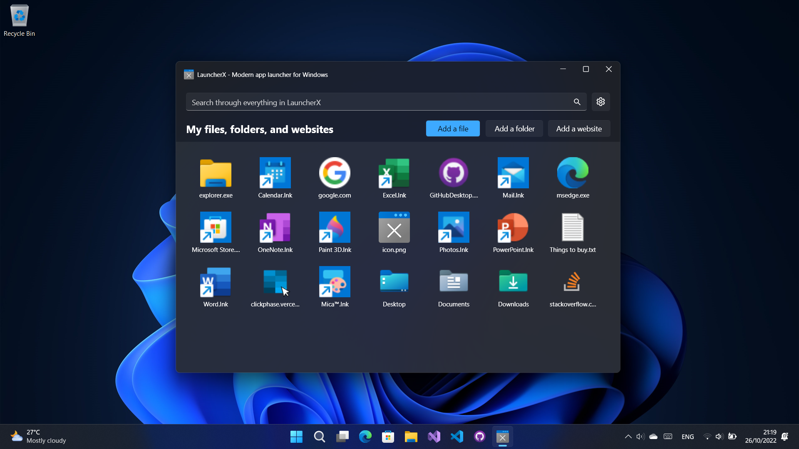Launch Paint 3D.lnk shortcut

coord(335,233)
